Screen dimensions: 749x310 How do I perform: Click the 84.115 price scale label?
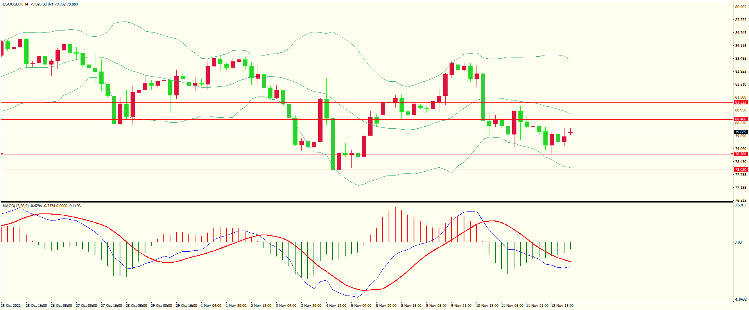click(x=741, y=46)
